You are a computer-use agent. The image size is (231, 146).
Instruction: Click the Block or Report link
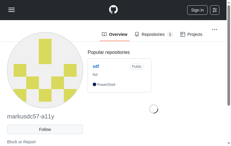tap(21, 142)
